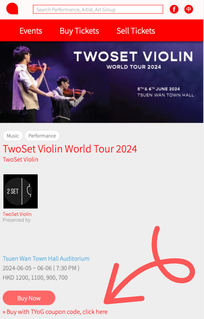Focus the Search Performance, Artist, Art Group field

(98, 9)
